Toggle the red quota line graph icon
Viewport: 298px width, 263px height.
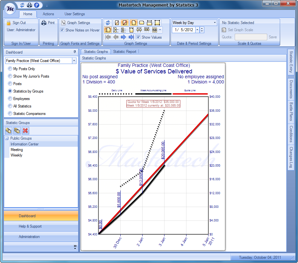point(125,23)
